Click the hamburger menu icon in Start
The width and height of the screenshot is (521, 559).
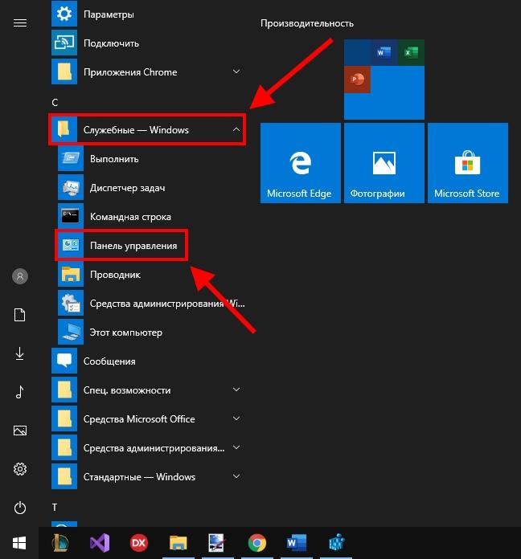tap(20, 23)
